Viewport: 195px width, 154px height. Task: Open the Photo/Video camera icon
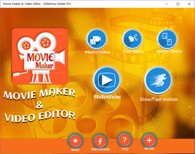(x=97, y=39)
